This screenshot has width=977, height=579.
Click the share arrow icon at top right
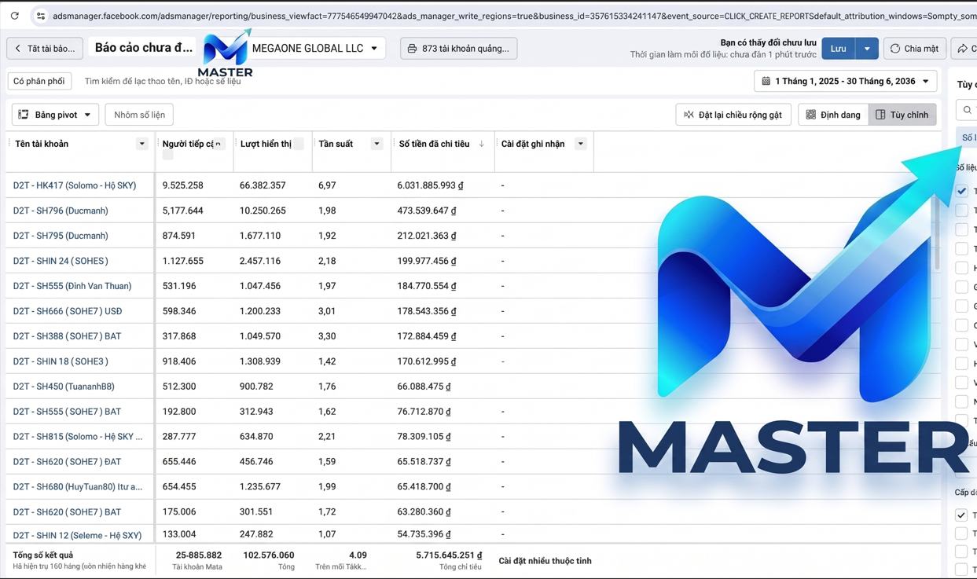963,49
